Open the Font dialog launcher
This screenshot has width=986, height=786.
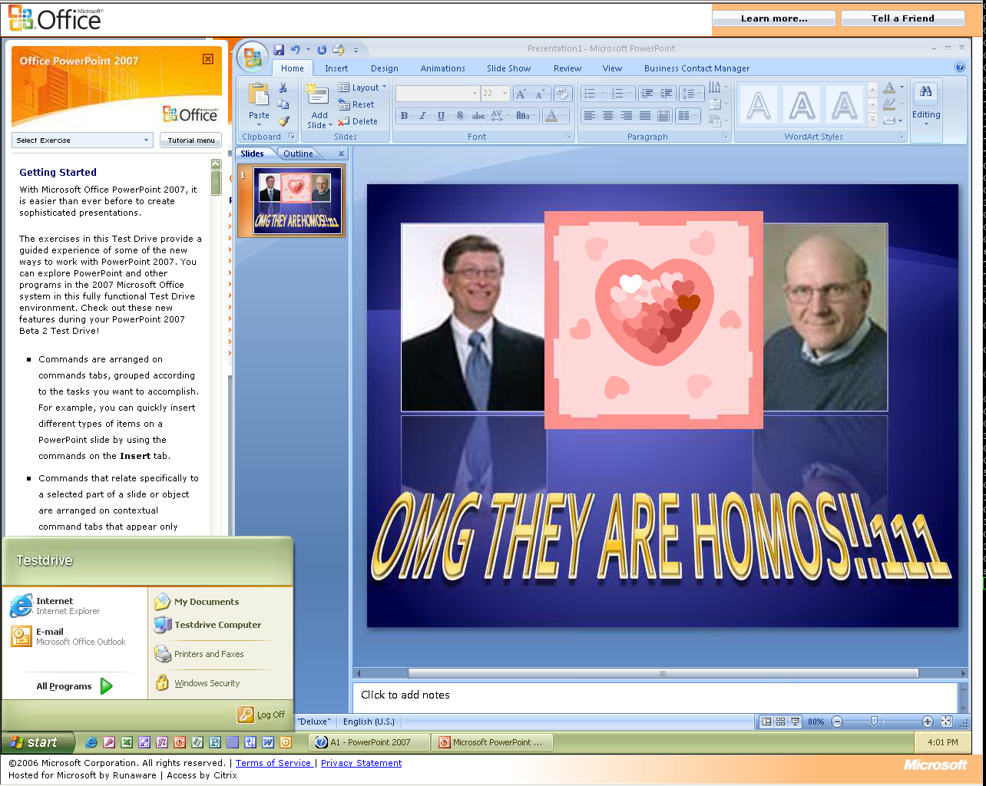click(x=569, y=137)
